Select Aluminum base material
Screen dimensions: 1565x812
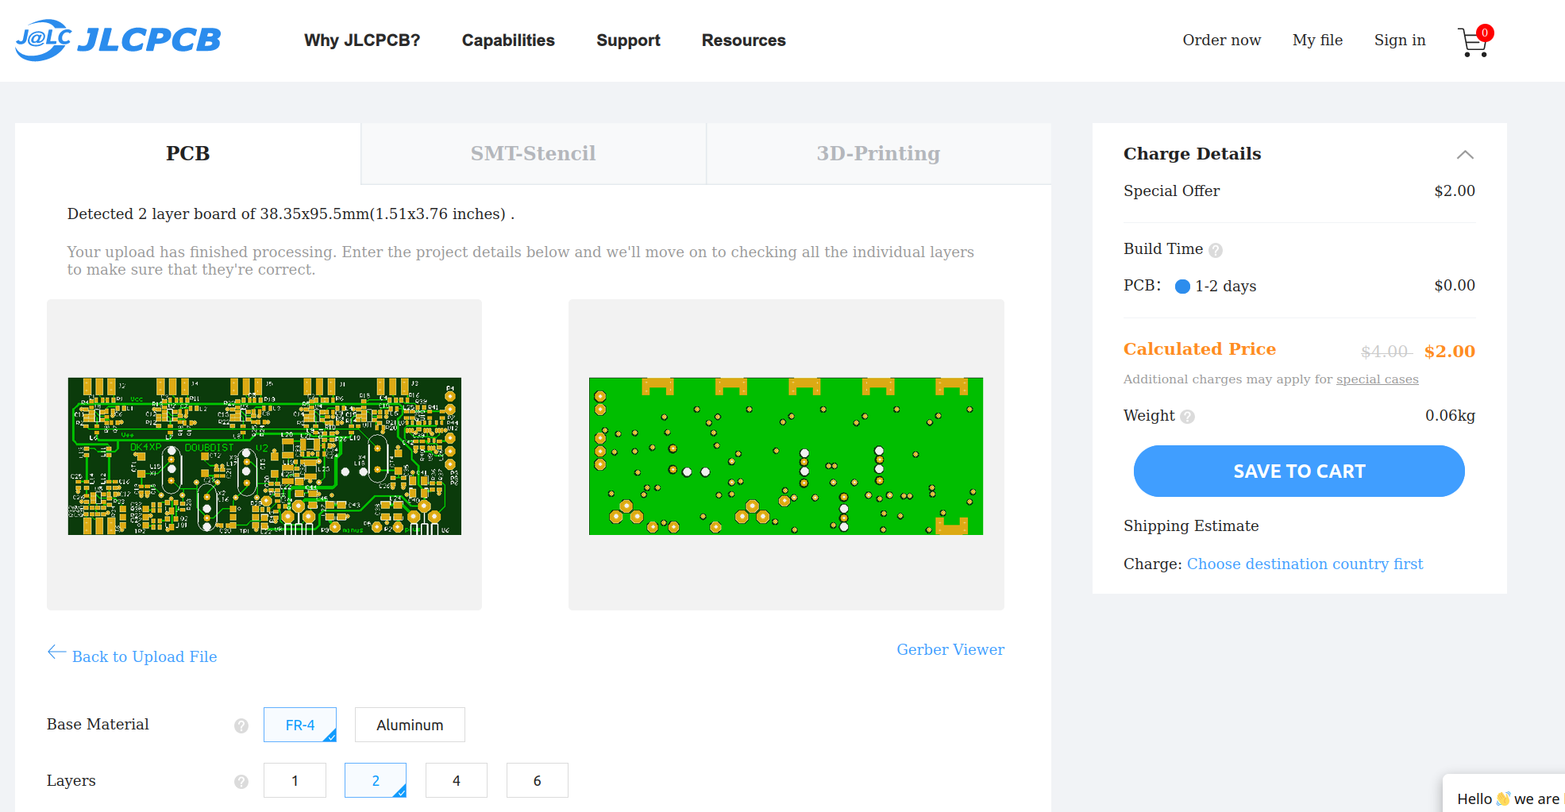[x=410, y=725]
